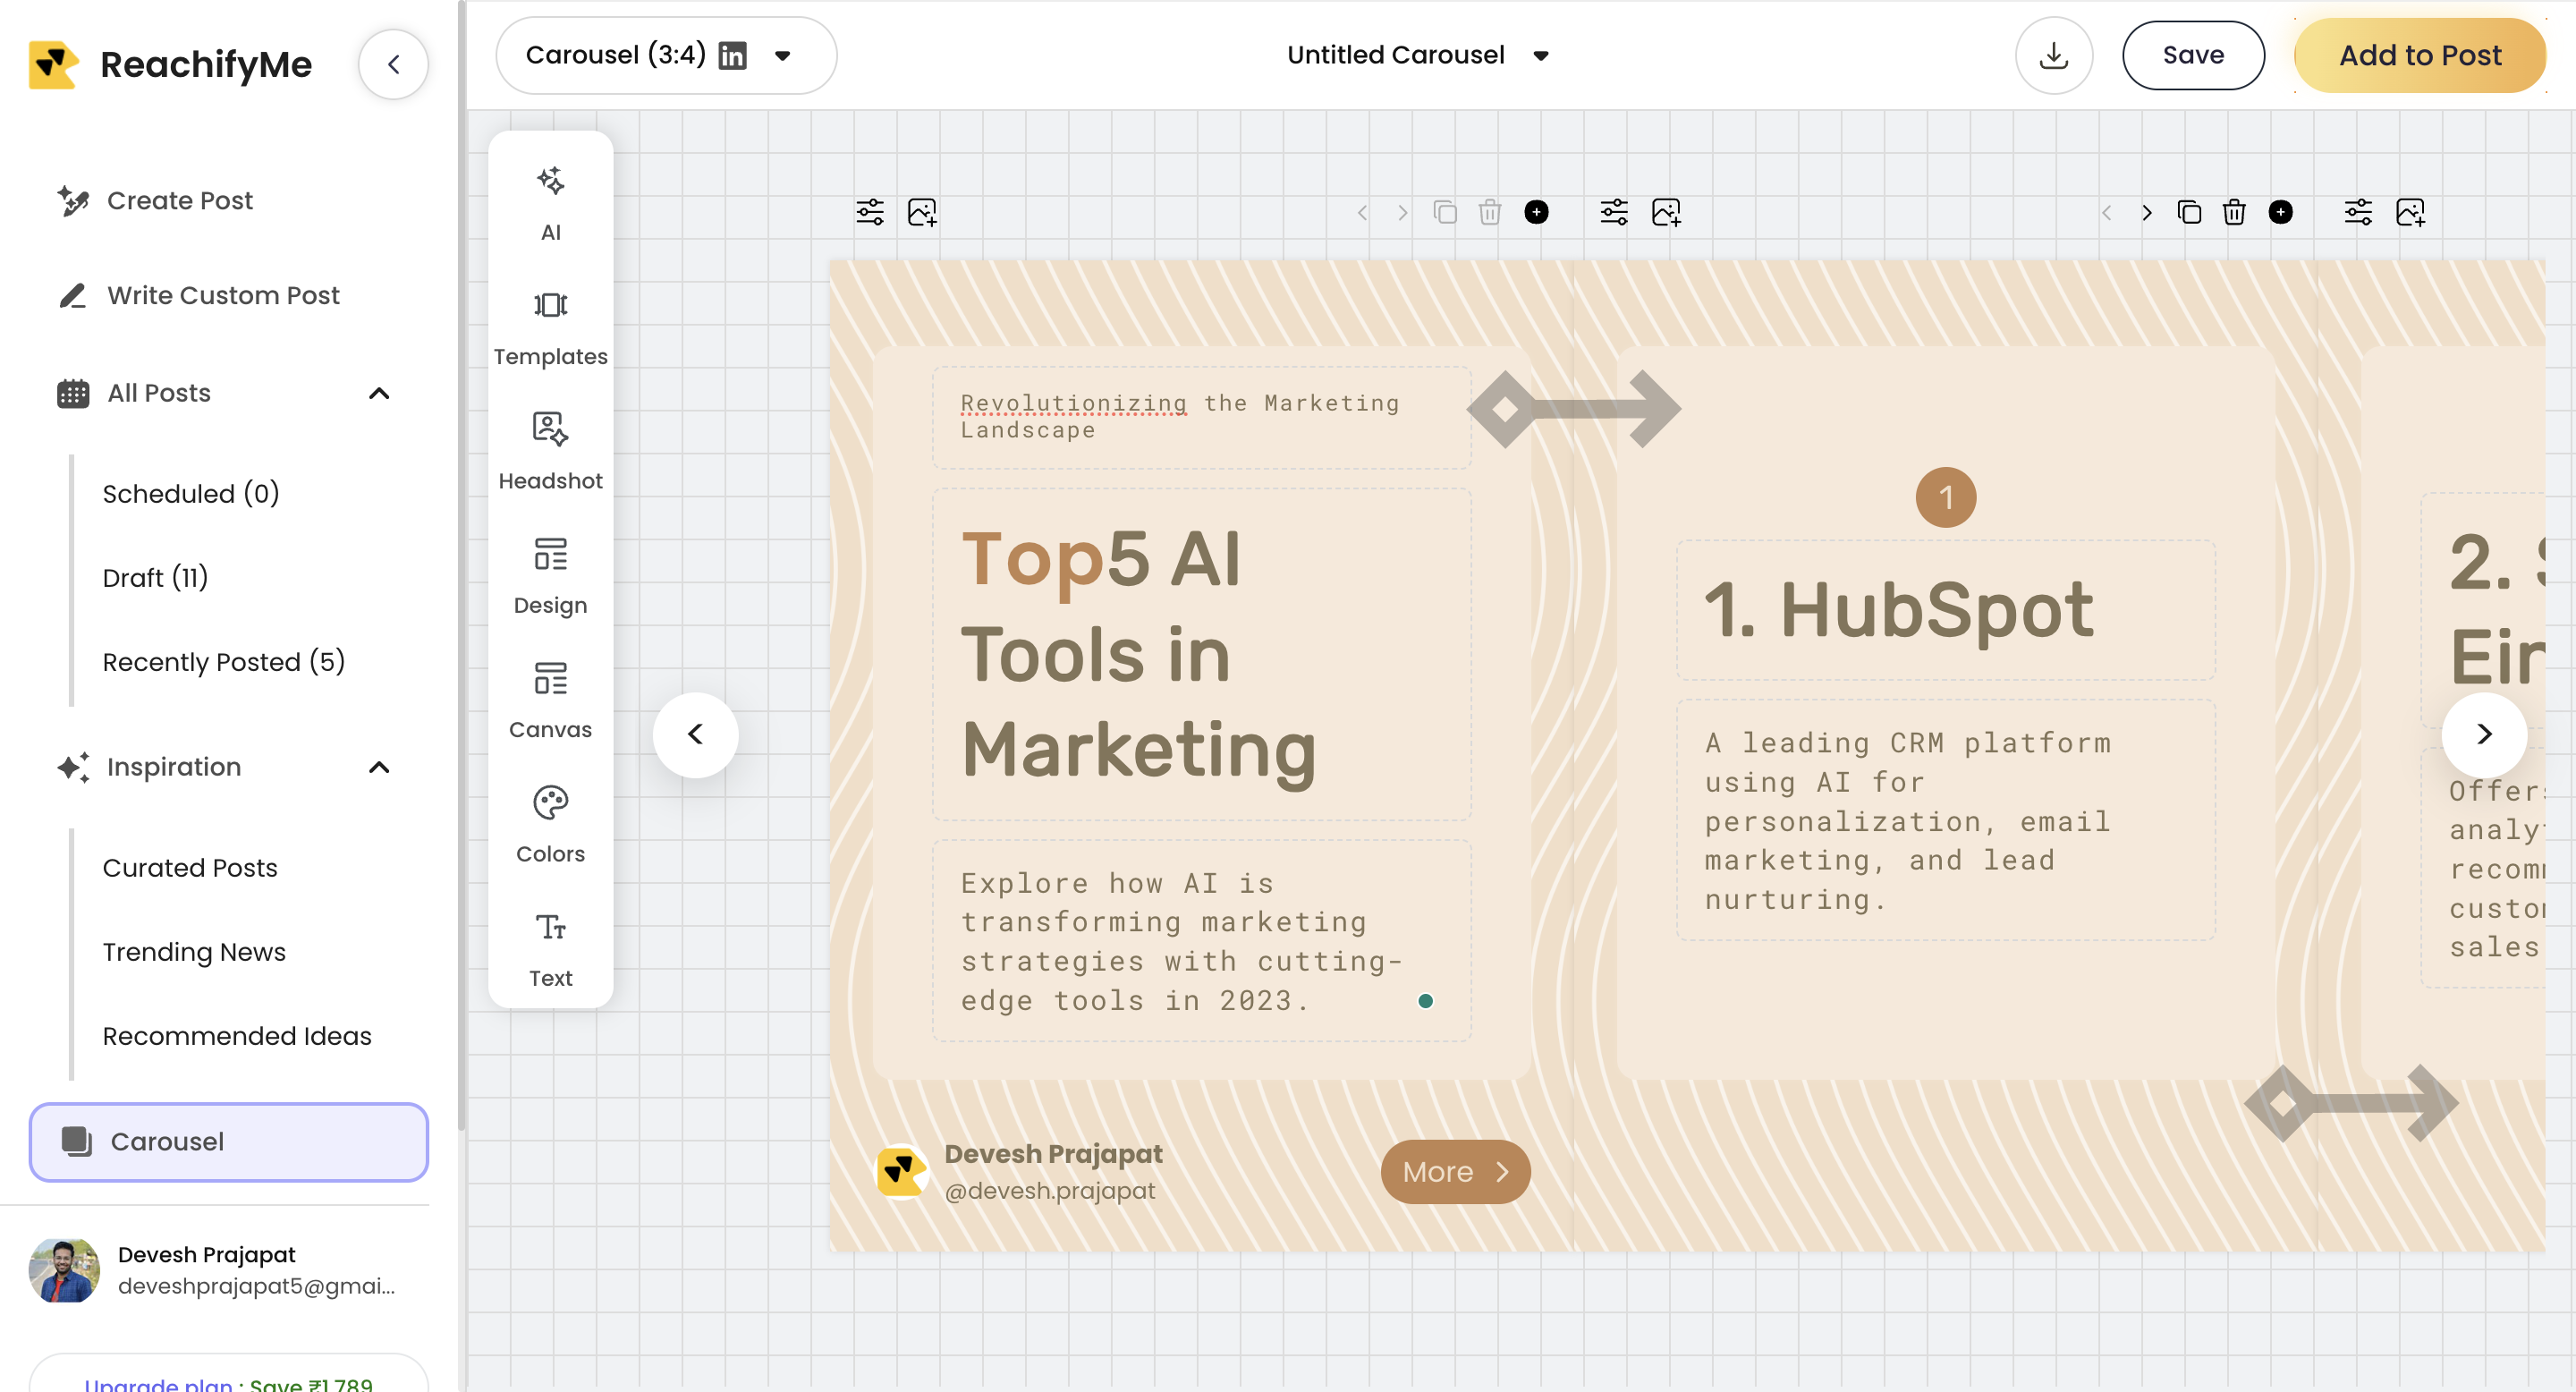Add an image to the first slide

(x=922, y=212)
